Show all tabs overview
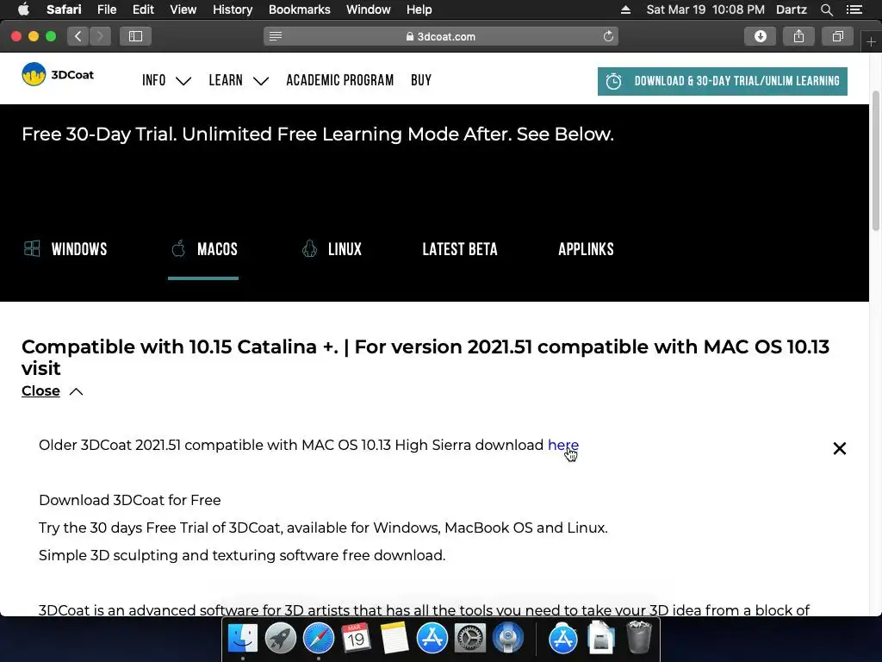 point(837,36)
